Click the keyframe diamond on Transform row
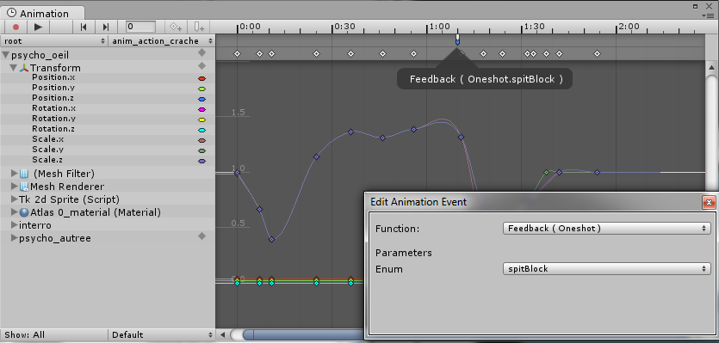This screenshot has width=719, height=343. point(201,66)
